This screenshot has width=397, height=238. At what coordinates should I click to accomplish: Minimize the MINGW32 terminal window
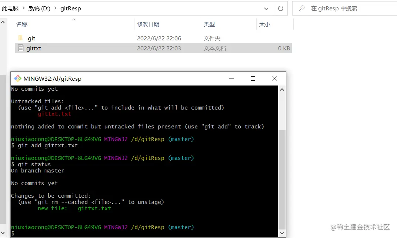[231, 78]
